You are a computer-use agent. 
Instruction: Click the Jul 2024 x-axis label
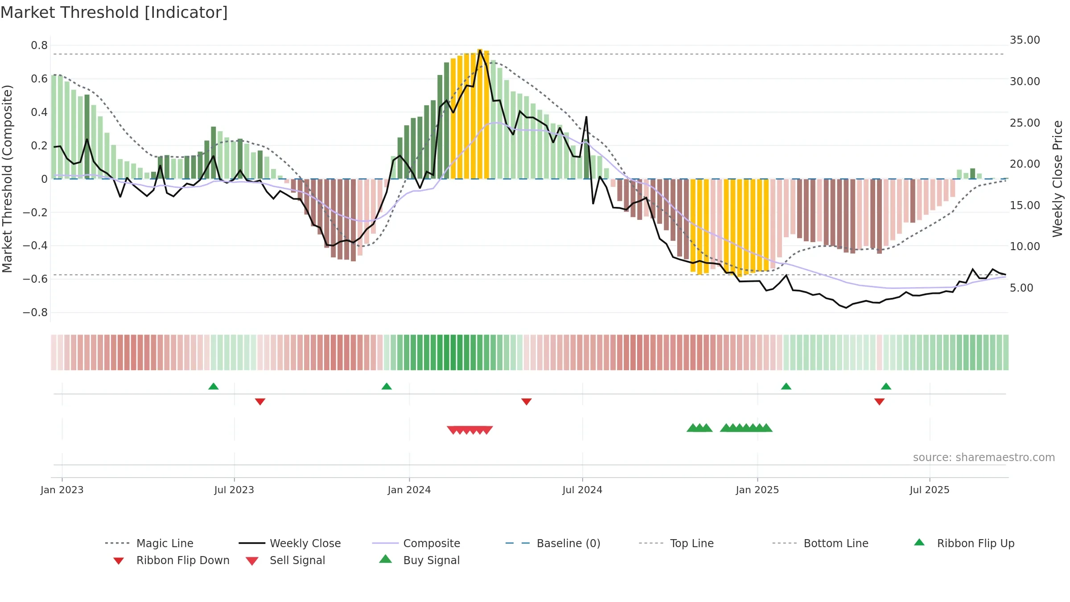582,490
